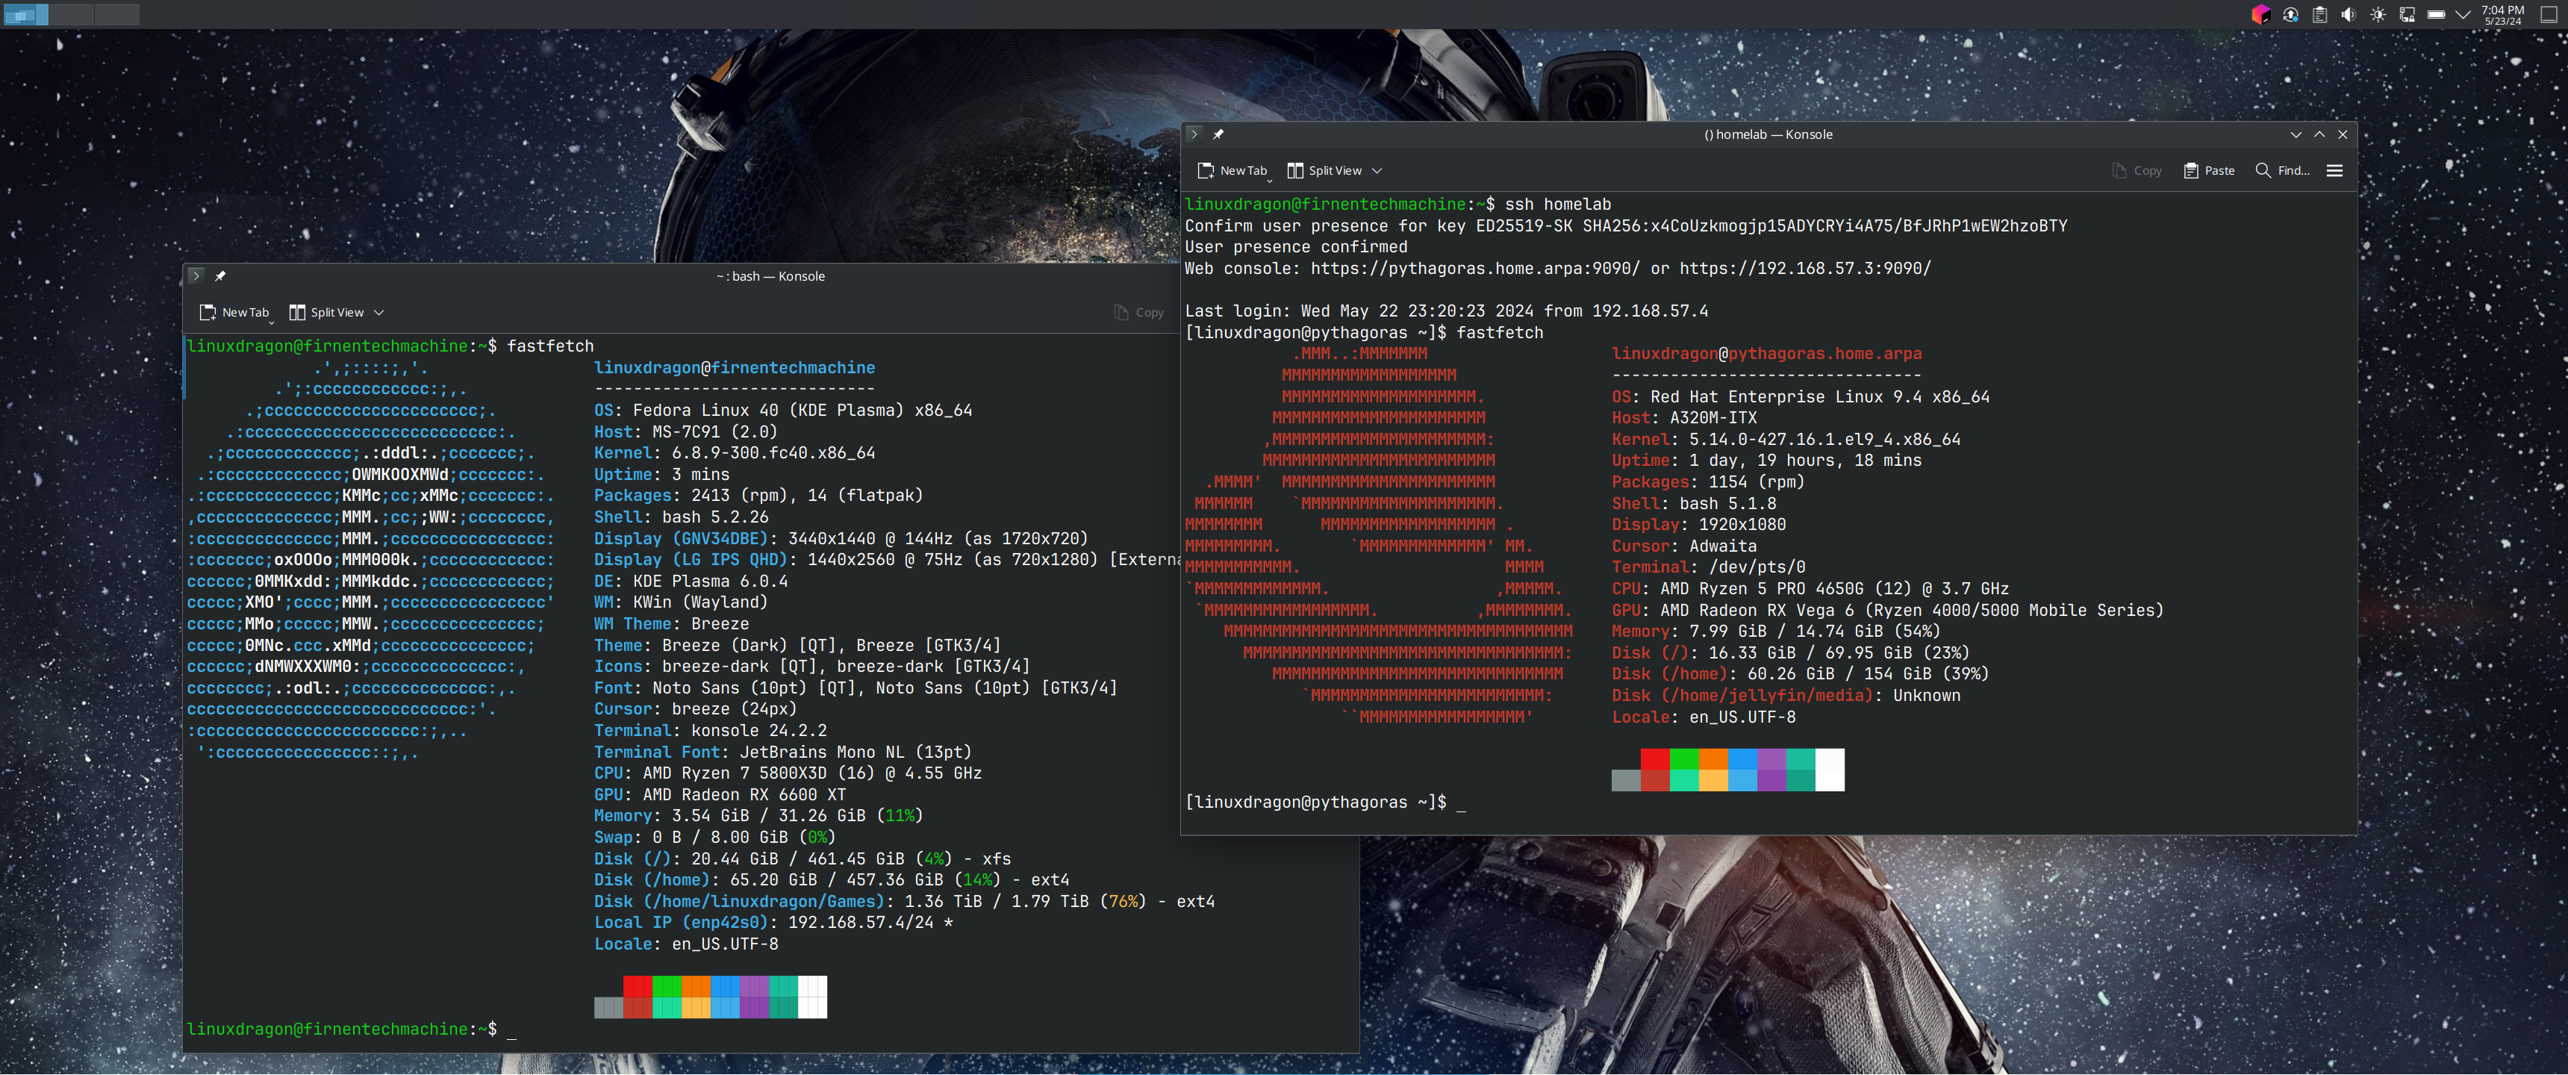Open battery and power tray icon
The height and width of the screenshot is (1075, 2568).
click(x=2435, y=15)
